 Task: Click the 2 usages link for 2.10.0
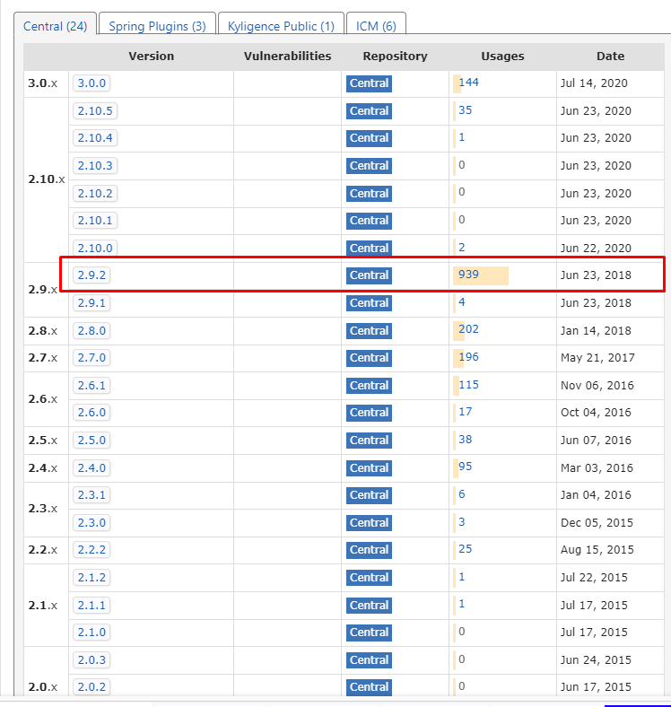(x=462, y=248)
